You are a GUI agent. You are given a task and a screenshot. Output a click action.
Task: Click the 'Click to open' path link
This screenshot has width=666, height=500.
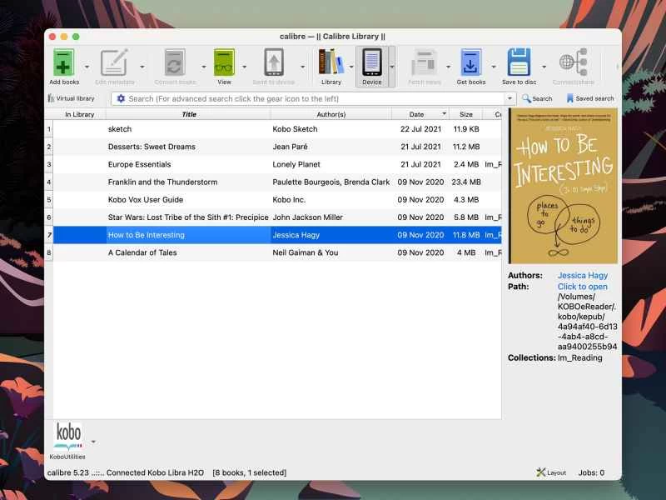(x=583, y=287)
